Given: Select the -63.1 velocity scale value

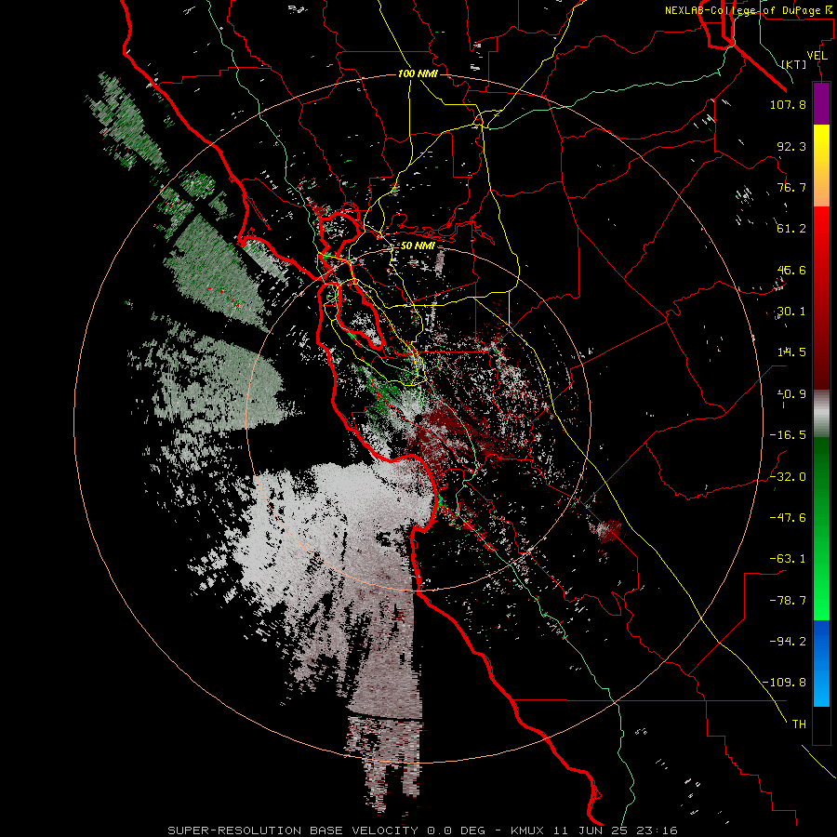Looking at the screenshot, I should point(788,559).
